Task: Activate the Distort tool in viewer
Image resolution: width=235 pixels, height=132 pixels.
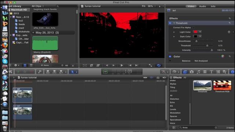Action: pos(98,65)
